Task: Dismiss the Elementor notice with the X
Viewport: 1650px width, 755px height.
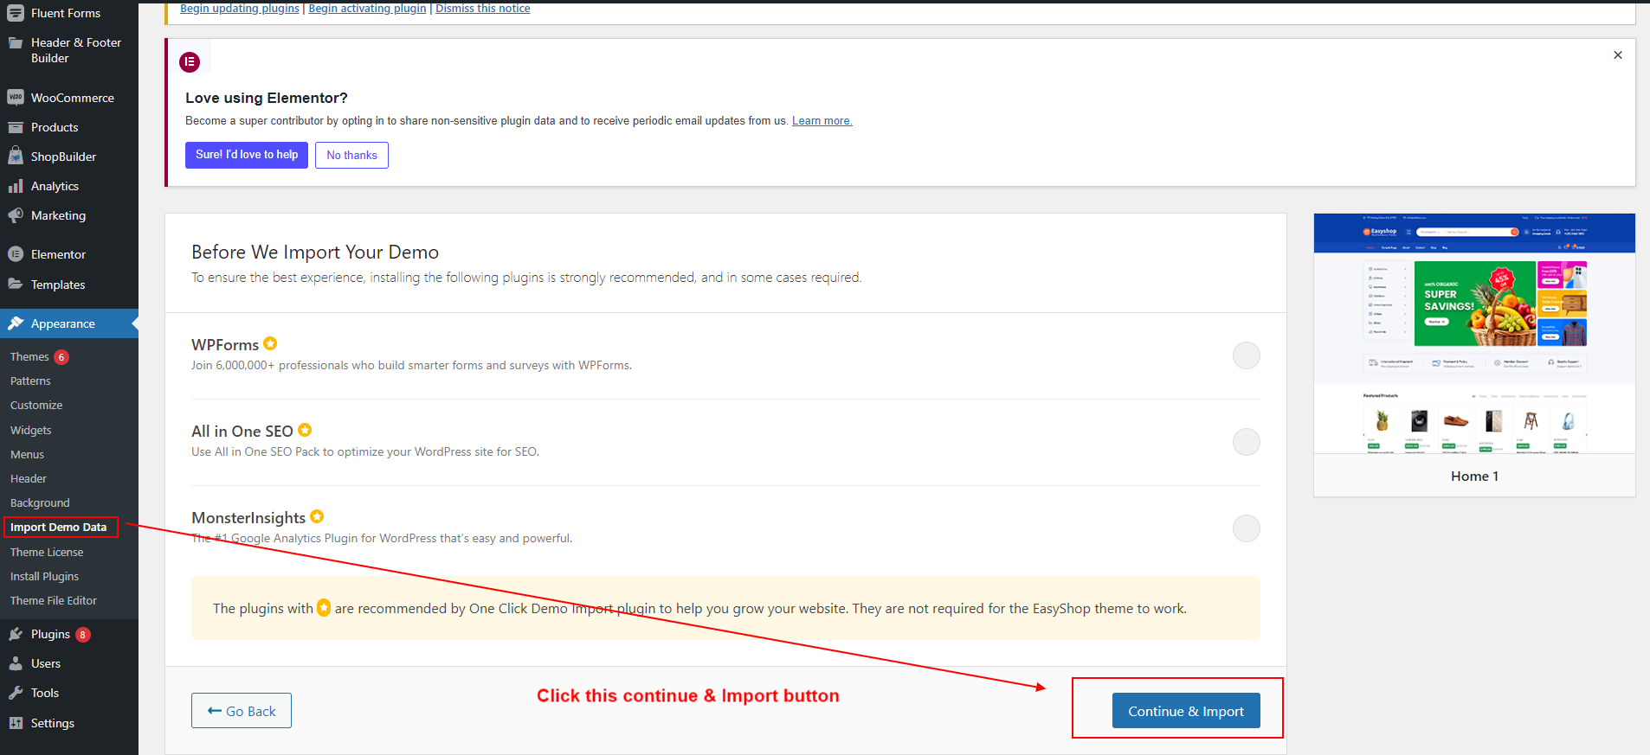Action: [1618, 54]
